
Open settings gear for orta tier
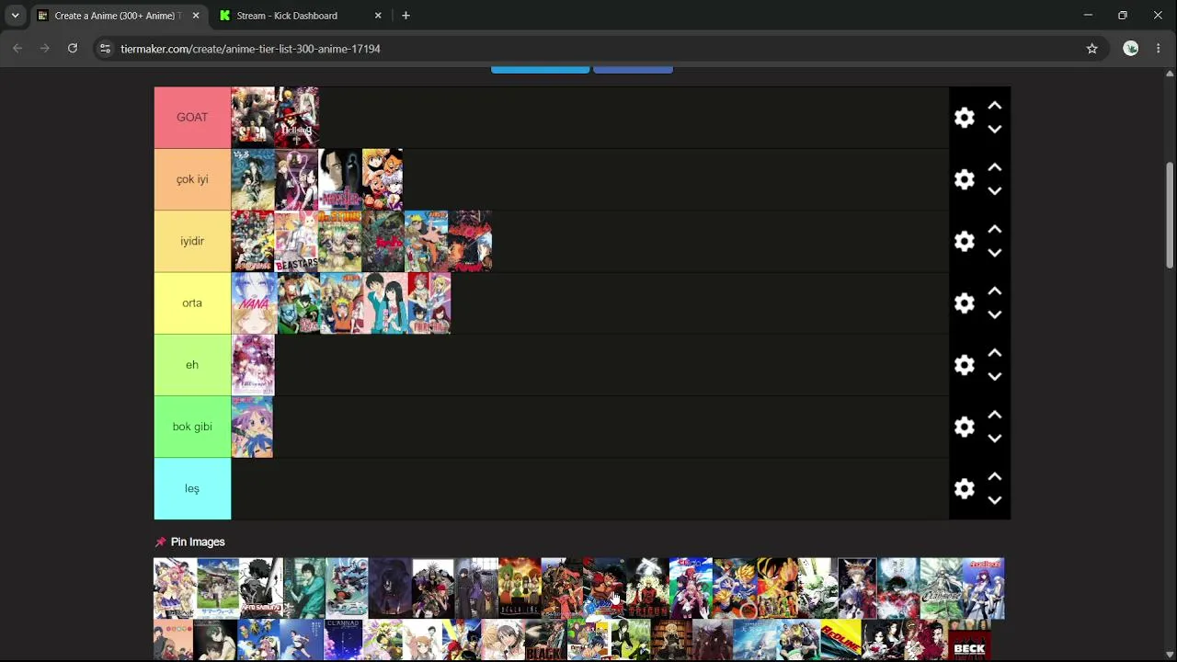click(x=964, y=303)
